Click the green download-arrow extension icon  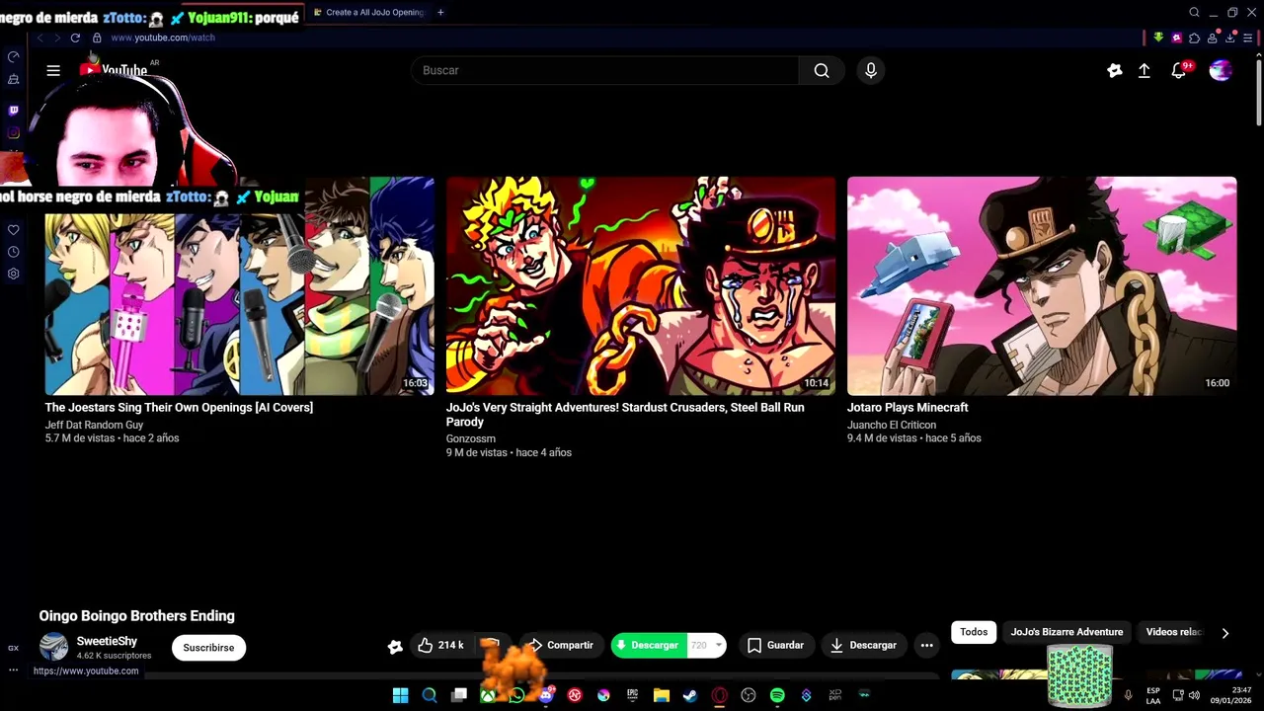pos(1158,38)
